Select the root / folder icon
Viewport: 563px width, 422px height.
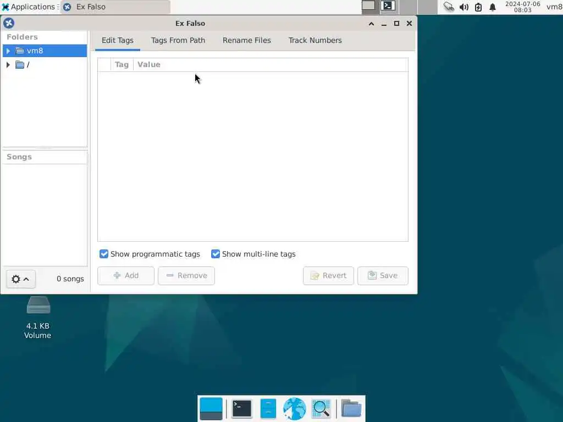(x=20, y=65)
